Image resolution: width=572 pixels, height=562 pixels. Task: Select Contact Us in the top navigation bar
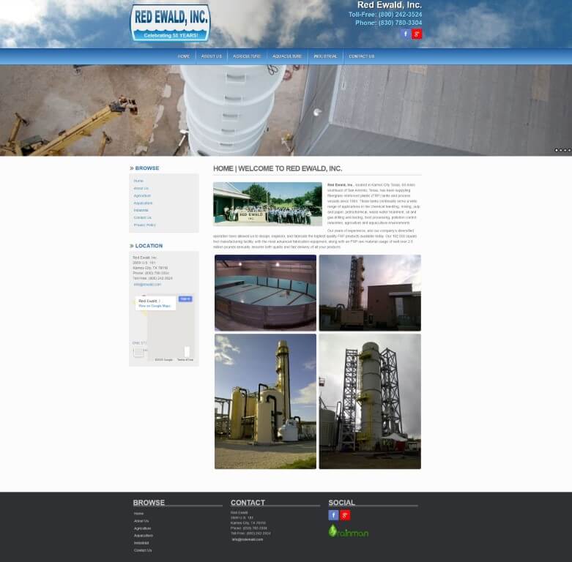point(361,56)
